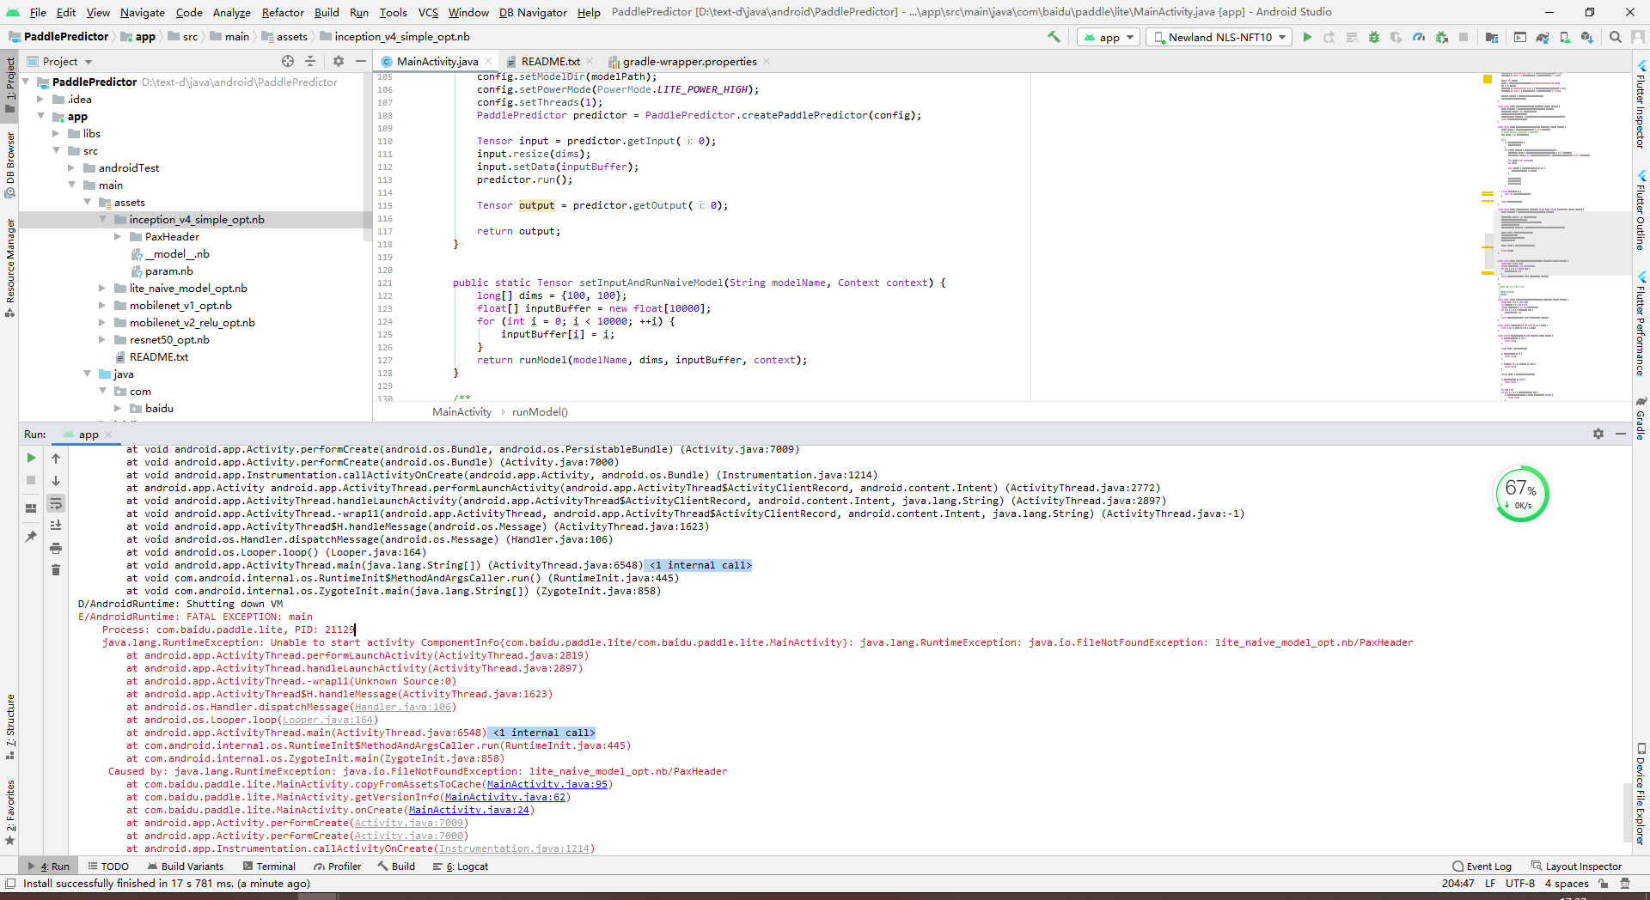1650x900 pixels.
Task: Click Up the Stack Trace arrow
Action: tap(56, 459)
